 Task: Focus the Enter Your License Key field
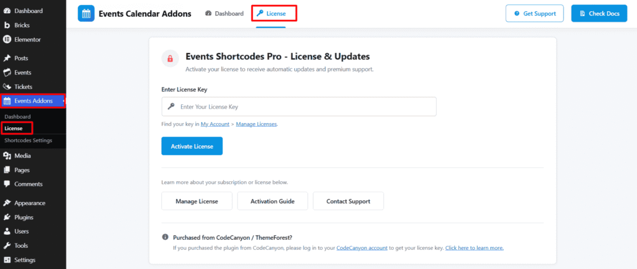click(x=299, y=107)
